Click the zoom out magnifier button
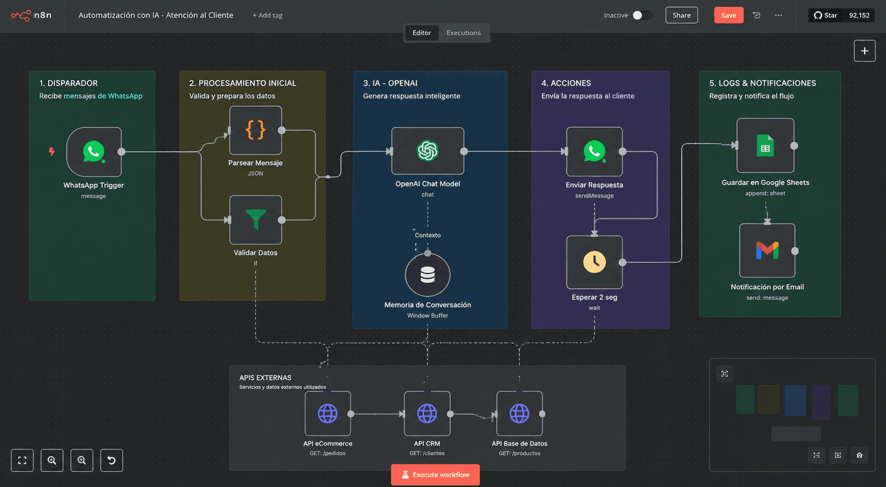 click(x=82, y=460)
